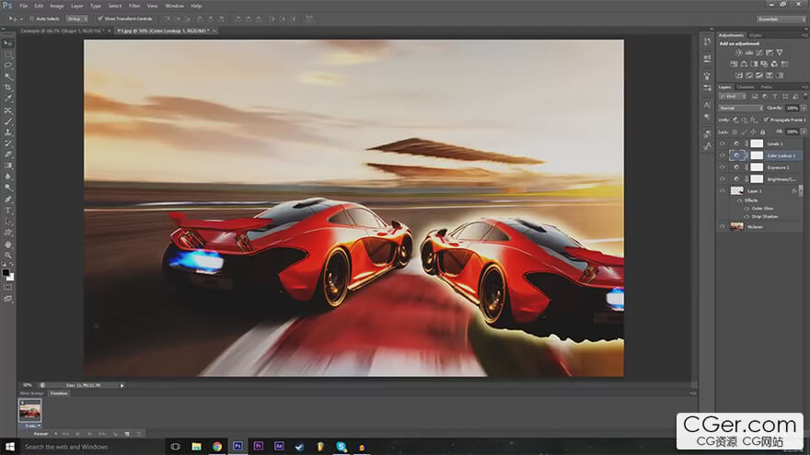The width and height of the screenshot is (810, 455).
Task: Toggle the Auto-Select checkbox
Action: pyautogui.click(x=32, y=18)
